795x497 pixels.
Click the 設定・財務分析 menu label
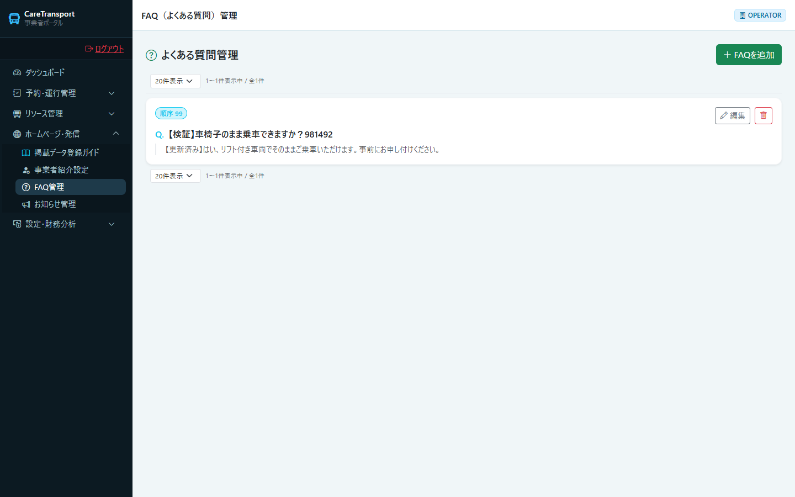pyautogui.click(x=51, y=224)
